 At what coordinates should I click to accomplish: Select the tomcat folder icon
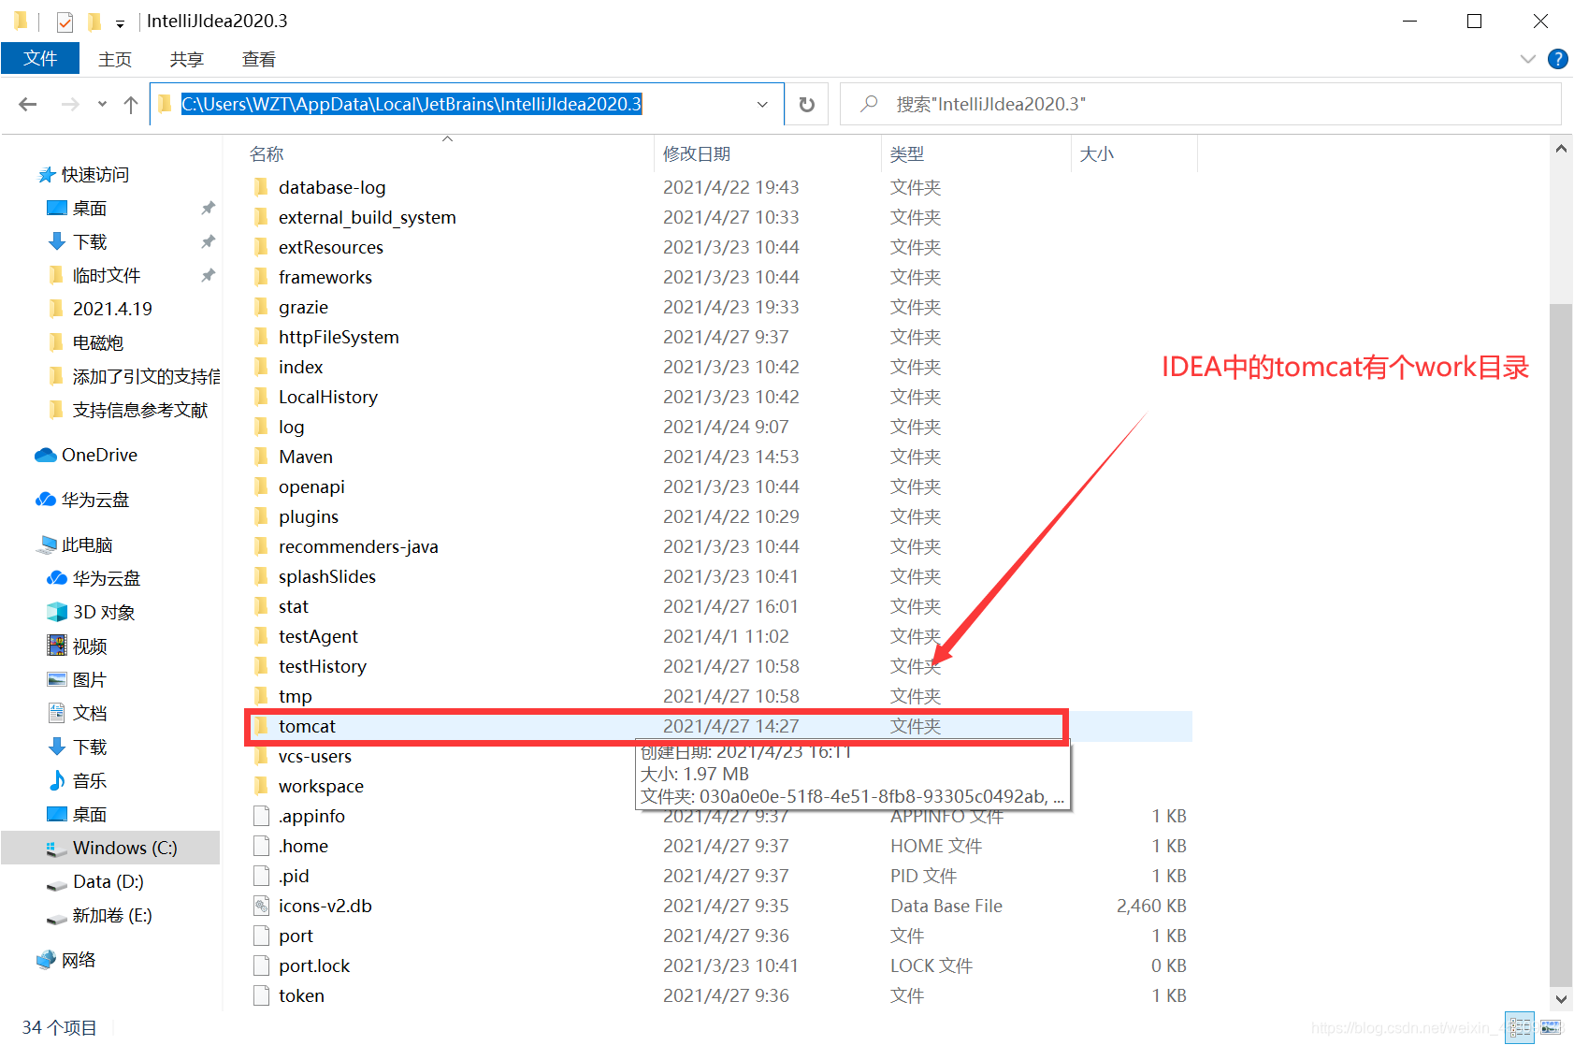coord(261,726)
